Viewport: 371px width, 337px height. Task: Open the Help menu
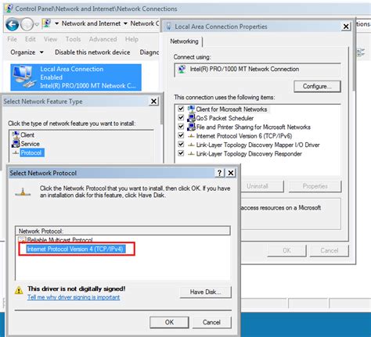131,39
